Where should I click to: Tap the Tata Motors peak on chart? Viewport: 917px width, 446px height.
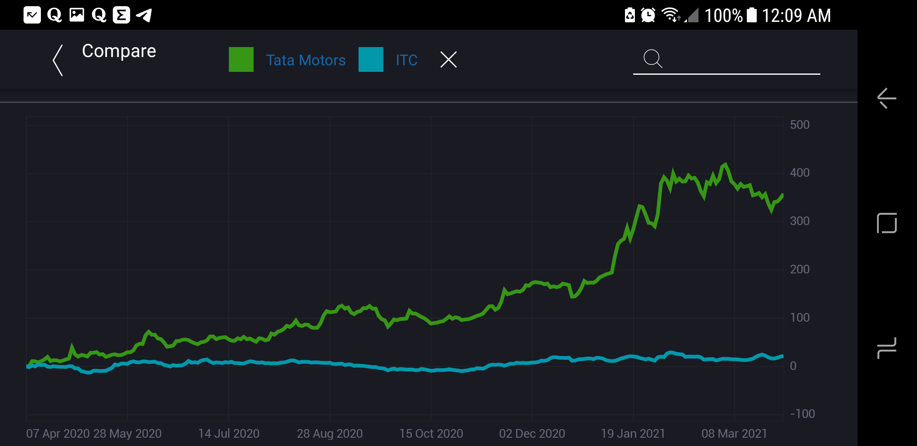pos(725,164)
